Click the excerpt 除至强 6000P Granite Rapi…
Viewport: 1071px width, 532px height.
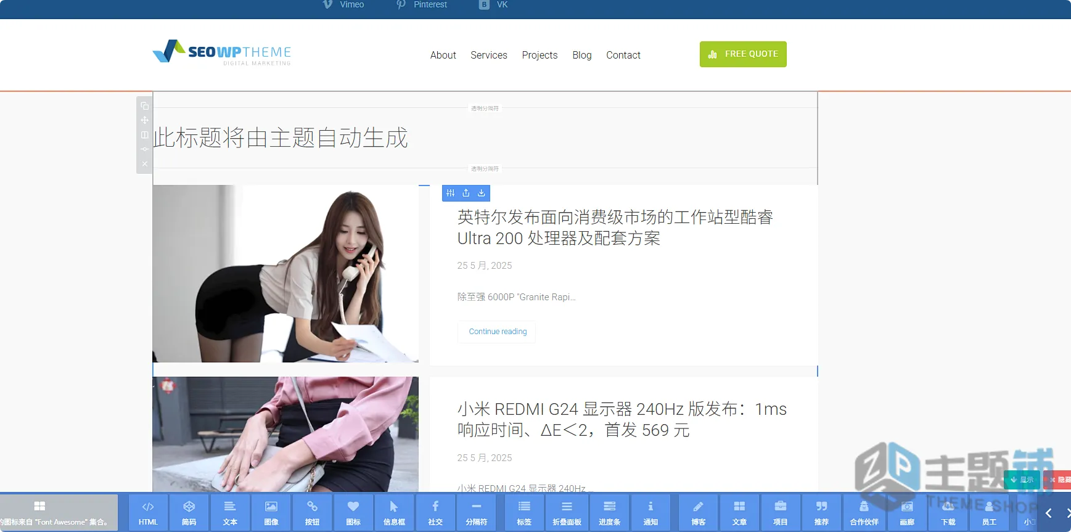[x=516, y=297]
